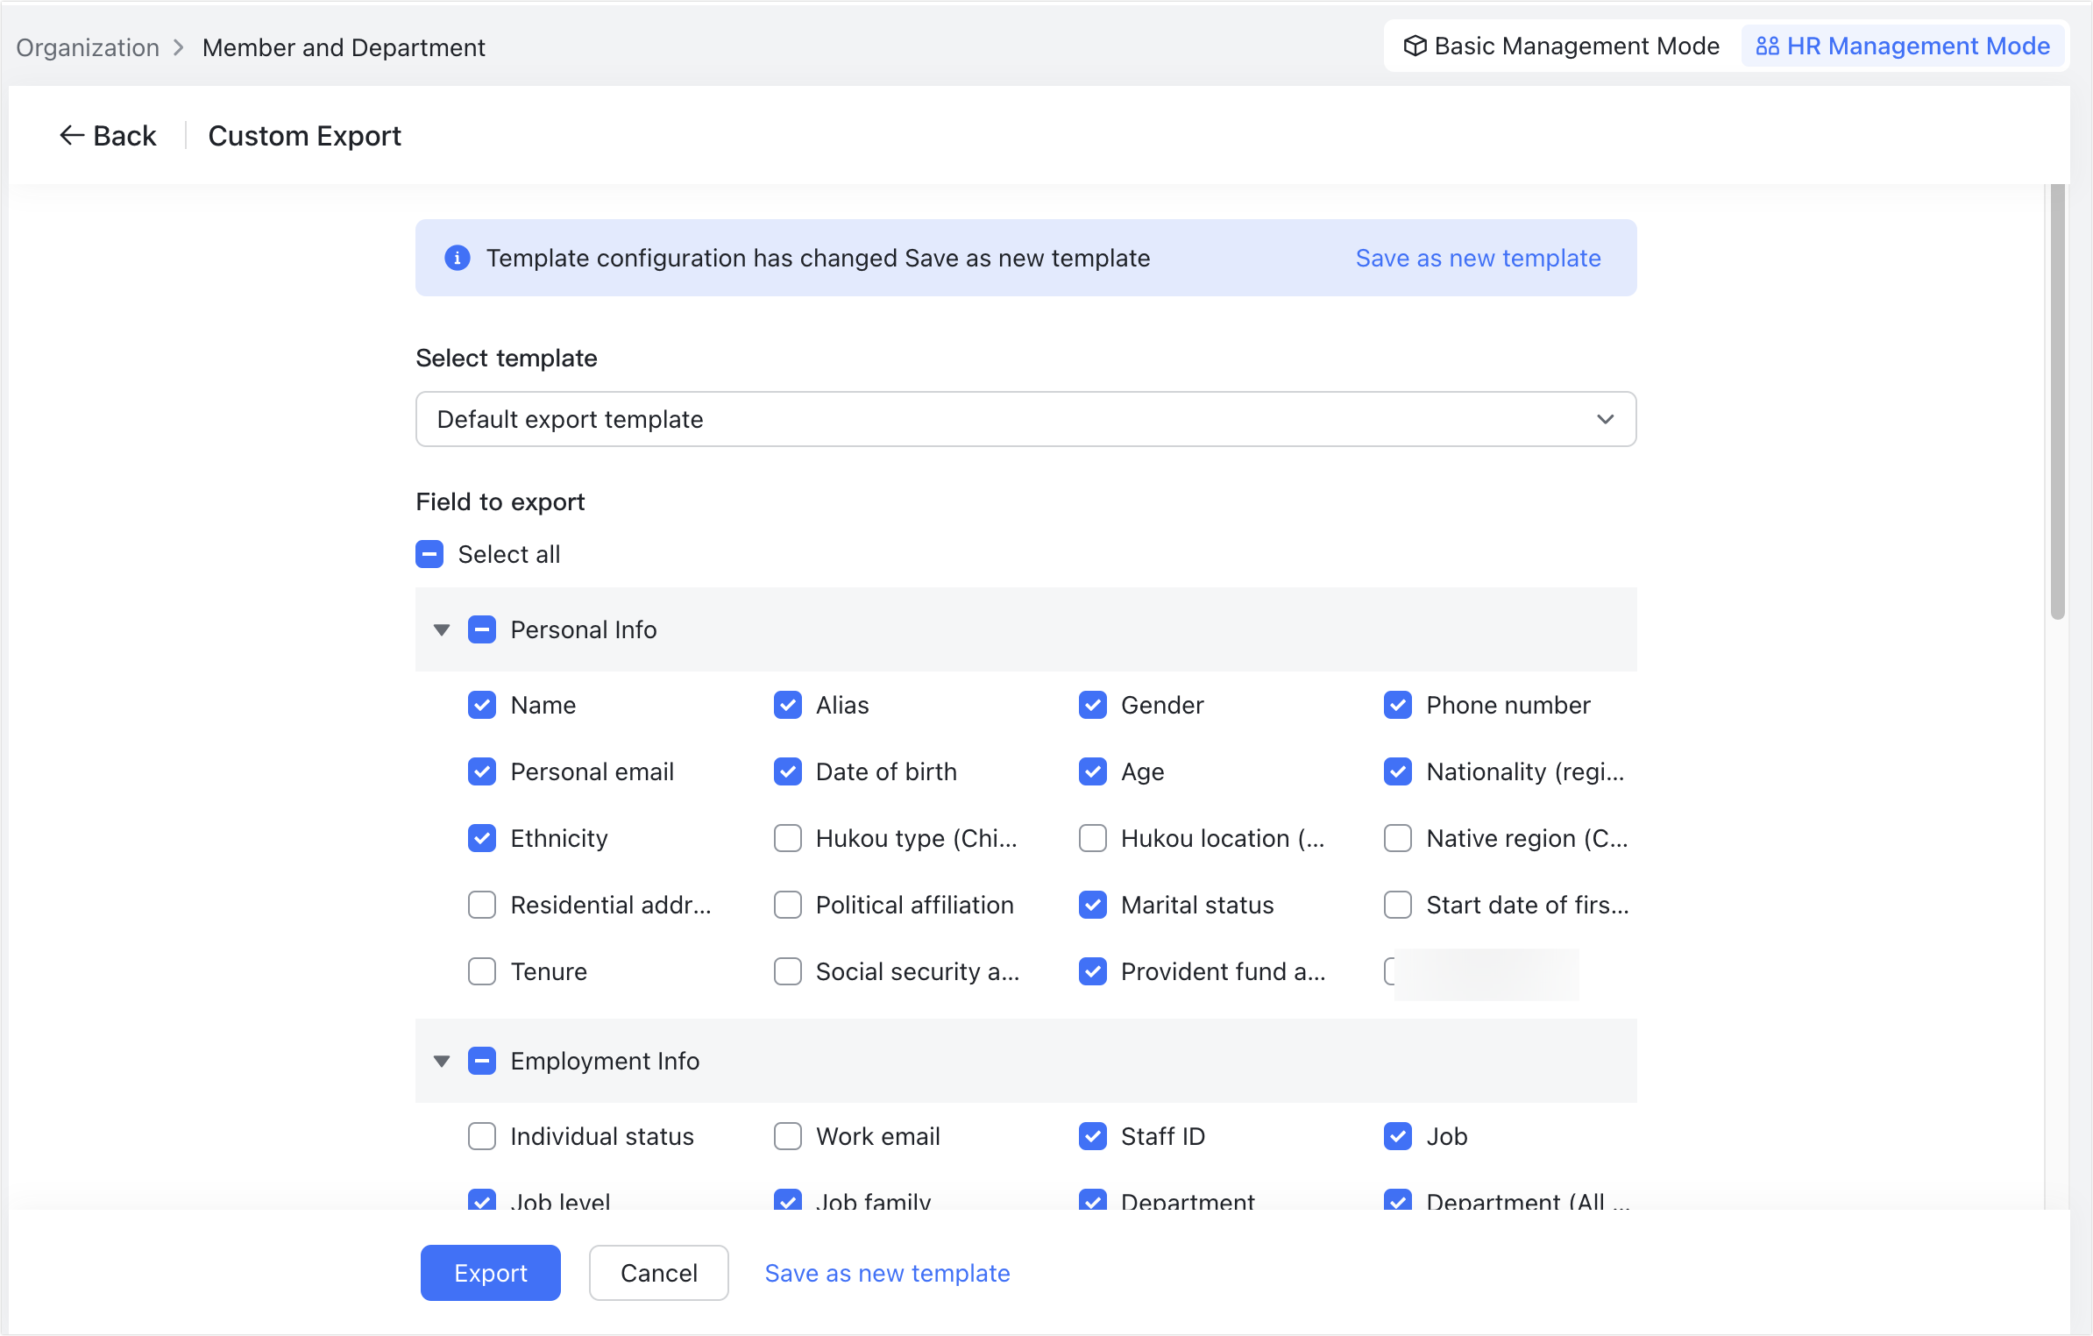This screenshot has height=1336, width=2093.
Task: Collapse the Employment Info section
Action: (x=442, y=1061)
